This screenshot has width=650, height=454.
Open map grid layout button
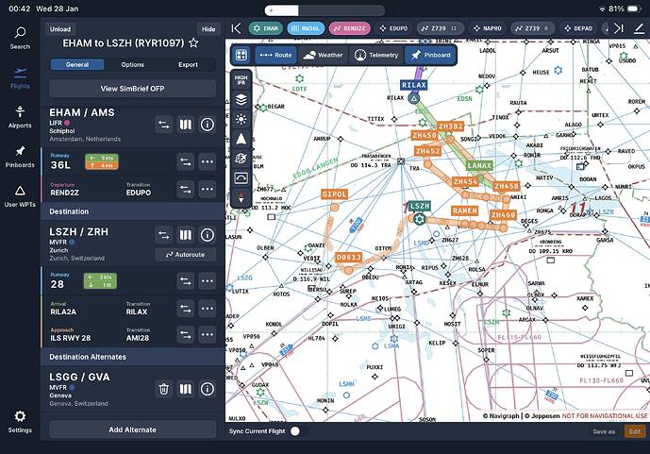242,55
